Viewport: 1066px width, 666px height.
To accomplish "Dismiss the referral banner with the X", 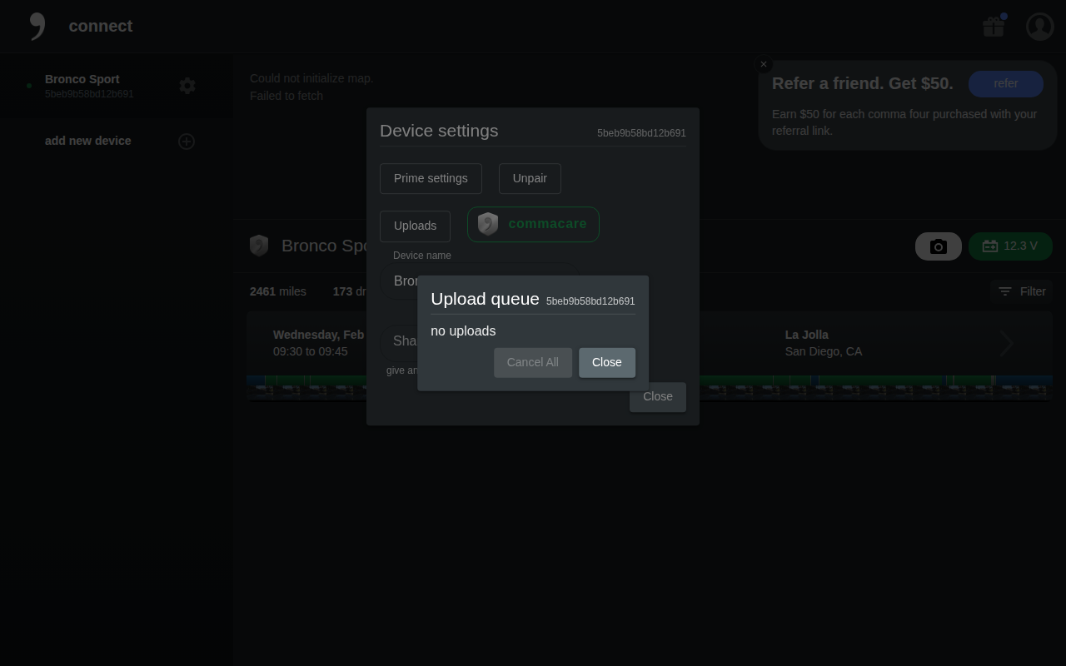I will (x=763, y=64).
